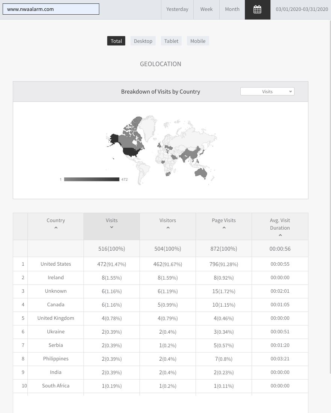Sort by Visitors column arrow

pos(168,228)
